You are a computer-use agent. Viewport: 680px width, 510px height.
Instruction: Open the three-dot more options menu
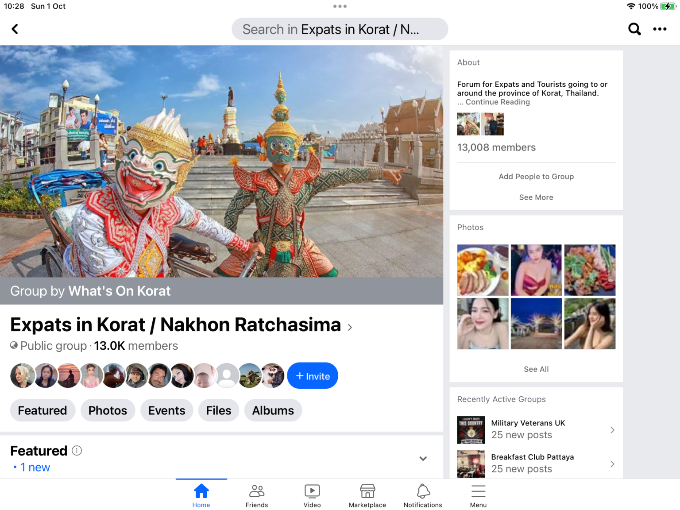pos(660,29)
